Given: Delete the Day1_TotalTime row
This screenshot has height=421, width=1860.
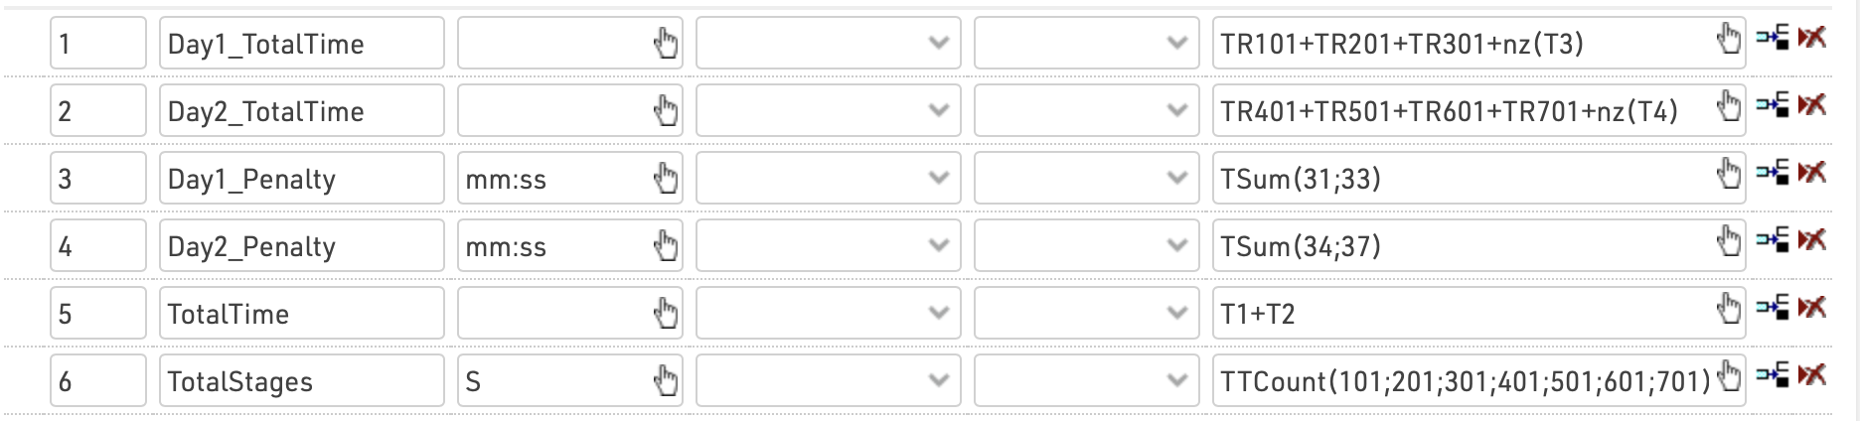Looking at the screenshot, I should 1813,40.
